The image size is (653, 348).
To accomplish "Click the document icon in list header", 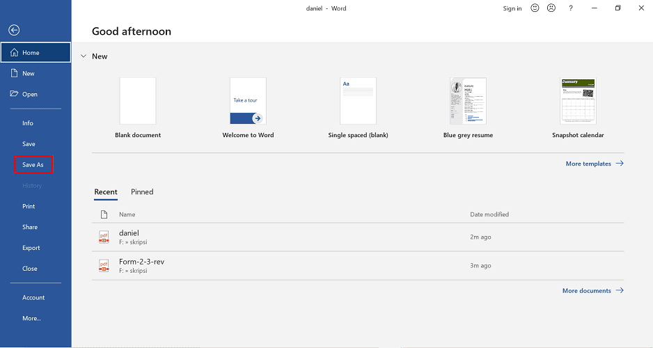I will [104, 214].
